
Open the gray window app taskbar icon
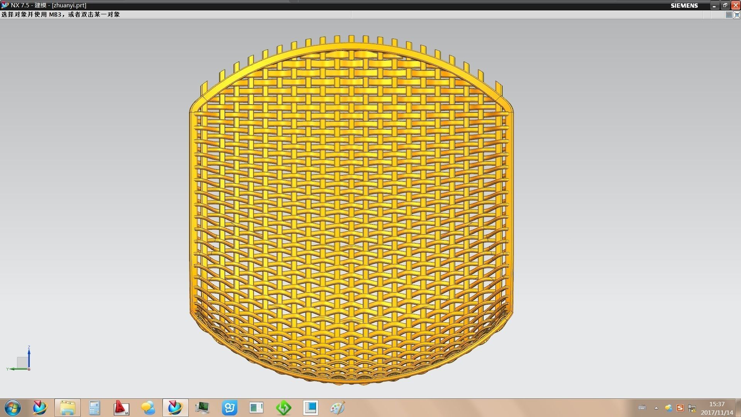click(256, 408)
